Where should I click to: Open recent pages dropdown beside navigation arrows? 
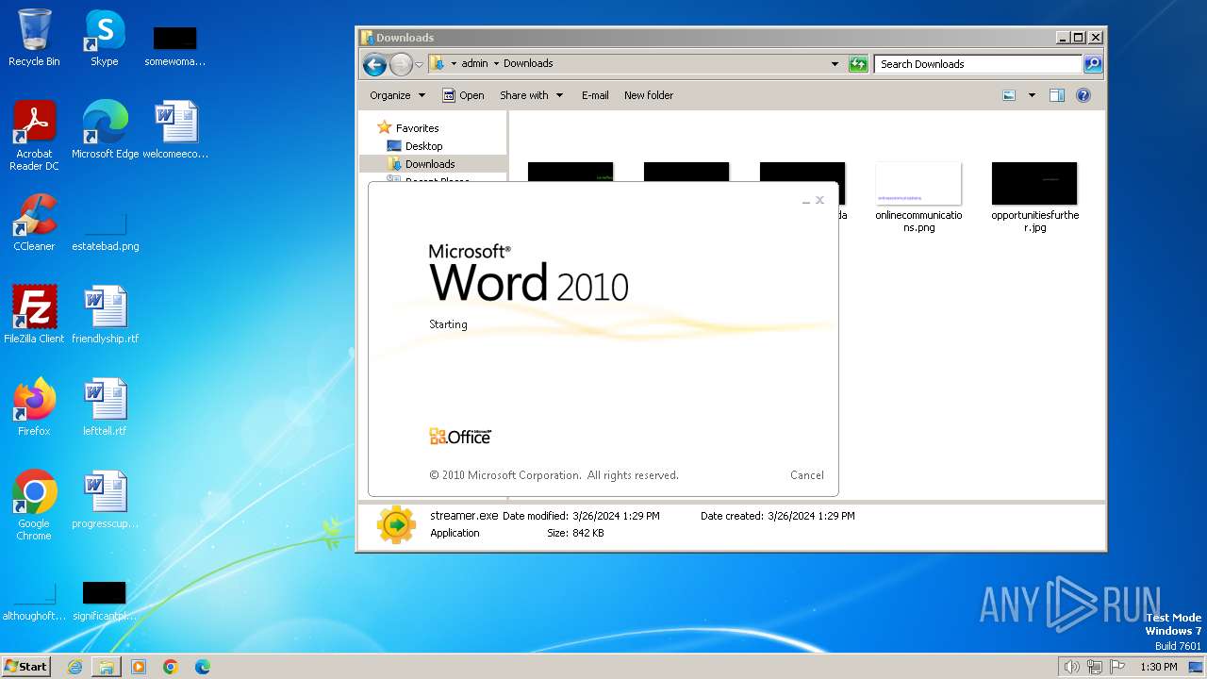[x=420, y=64]
